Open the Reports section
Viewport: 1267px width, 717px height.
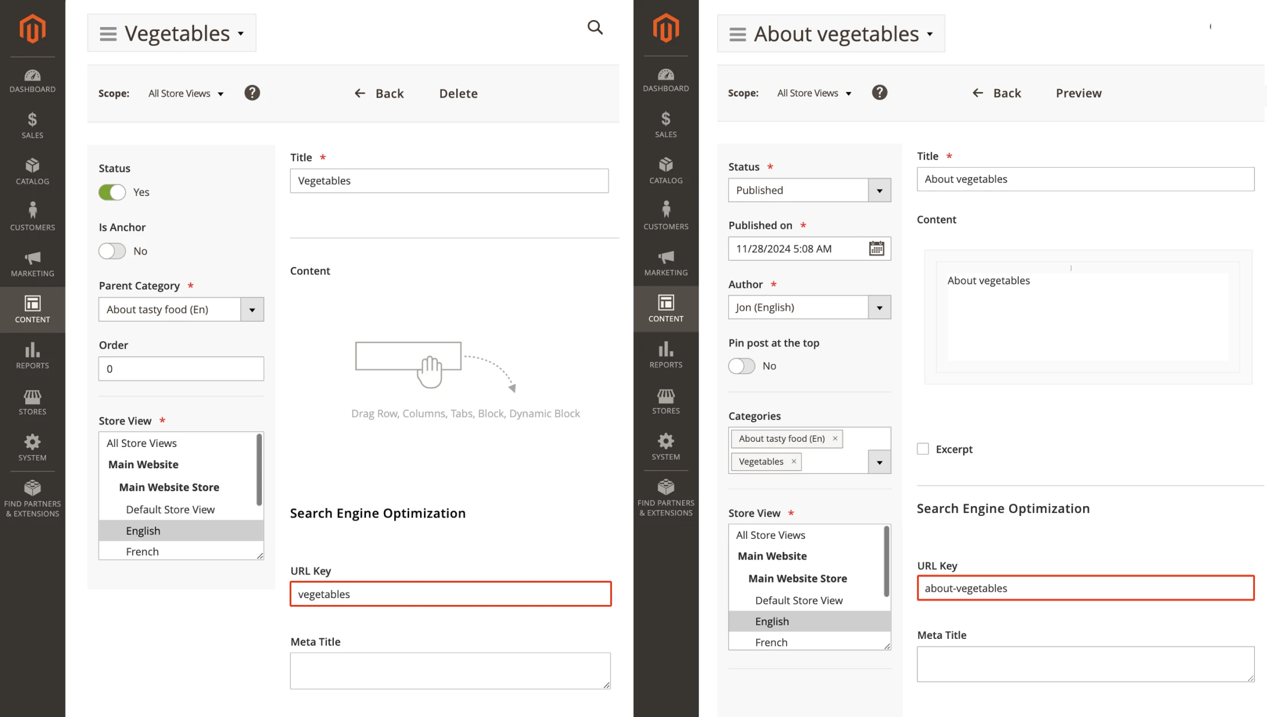[x=32, y=354]
